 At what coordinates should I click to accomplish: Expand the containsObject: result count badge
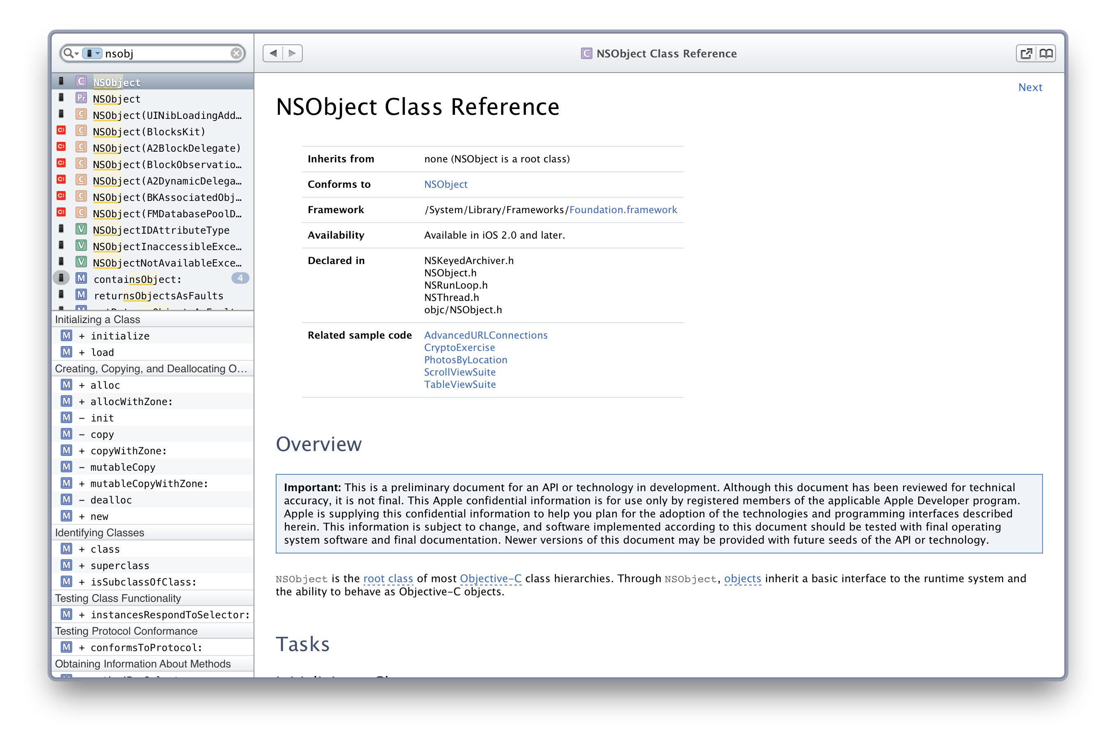click(x=240, y=278)
